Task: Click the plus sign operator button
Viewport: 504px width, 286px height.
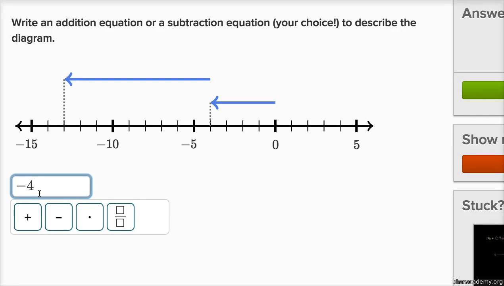Action: pos(28,217)
